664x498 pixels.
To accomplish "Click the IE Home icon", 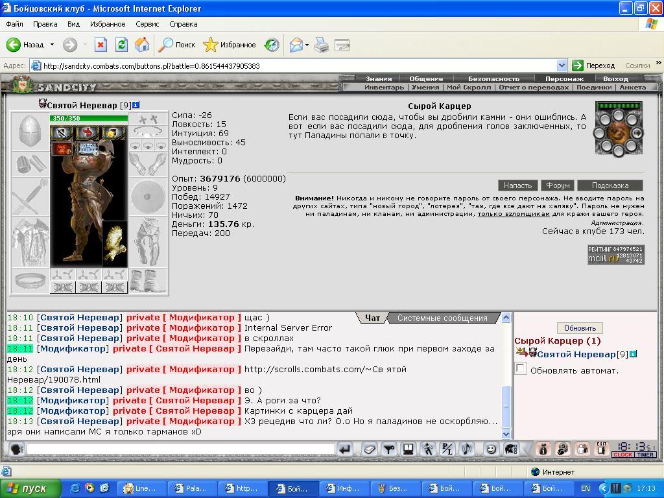I will tap(142, 45).
